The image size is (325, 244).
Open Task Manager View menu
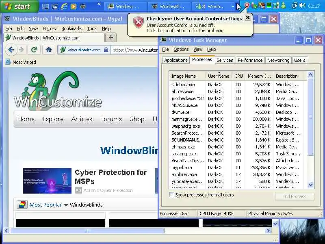tap(198, 49)
